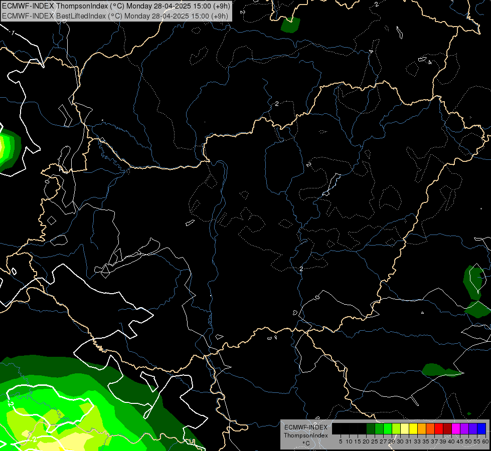Select the yellow-green 29–30 legend swatch
Screen dimensions: 491x451
[396, 428]
